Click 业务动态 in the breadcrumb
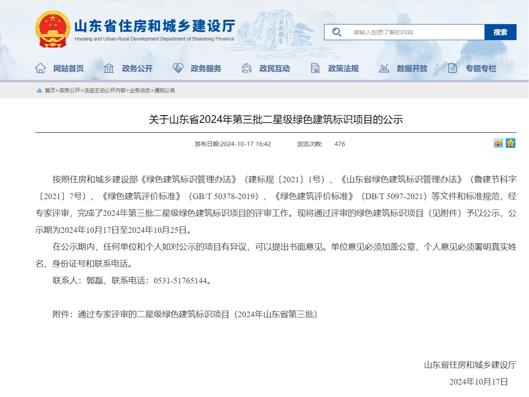 click(x=140, y=91)
